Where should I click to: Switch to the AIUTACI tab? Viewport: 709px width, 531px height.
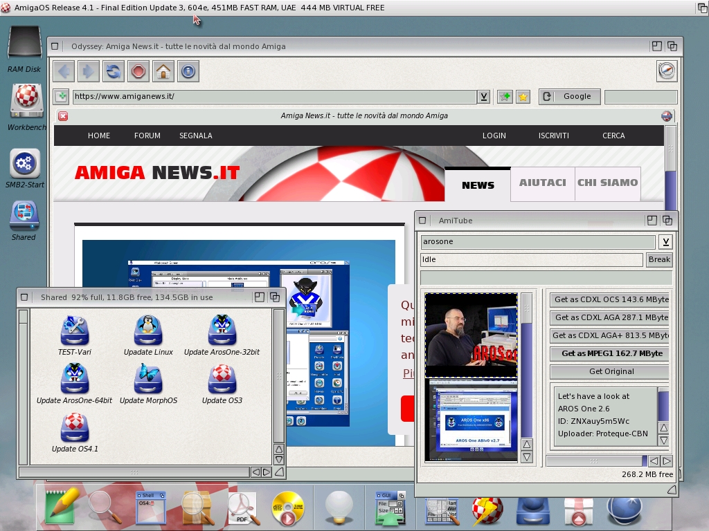[543, 183]
